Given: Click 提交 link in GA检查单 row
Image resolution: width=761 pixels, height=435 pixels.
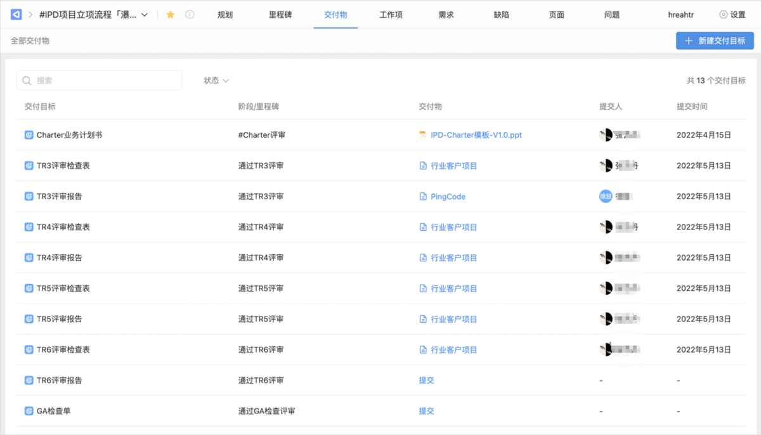Looking at the screenshot, I should pyautogui.click(x=427, y=411).
